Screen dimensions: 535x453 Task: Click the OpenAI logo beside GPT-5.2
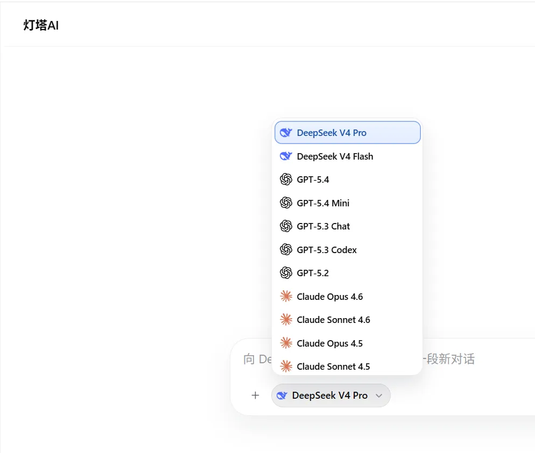point(286,272)
